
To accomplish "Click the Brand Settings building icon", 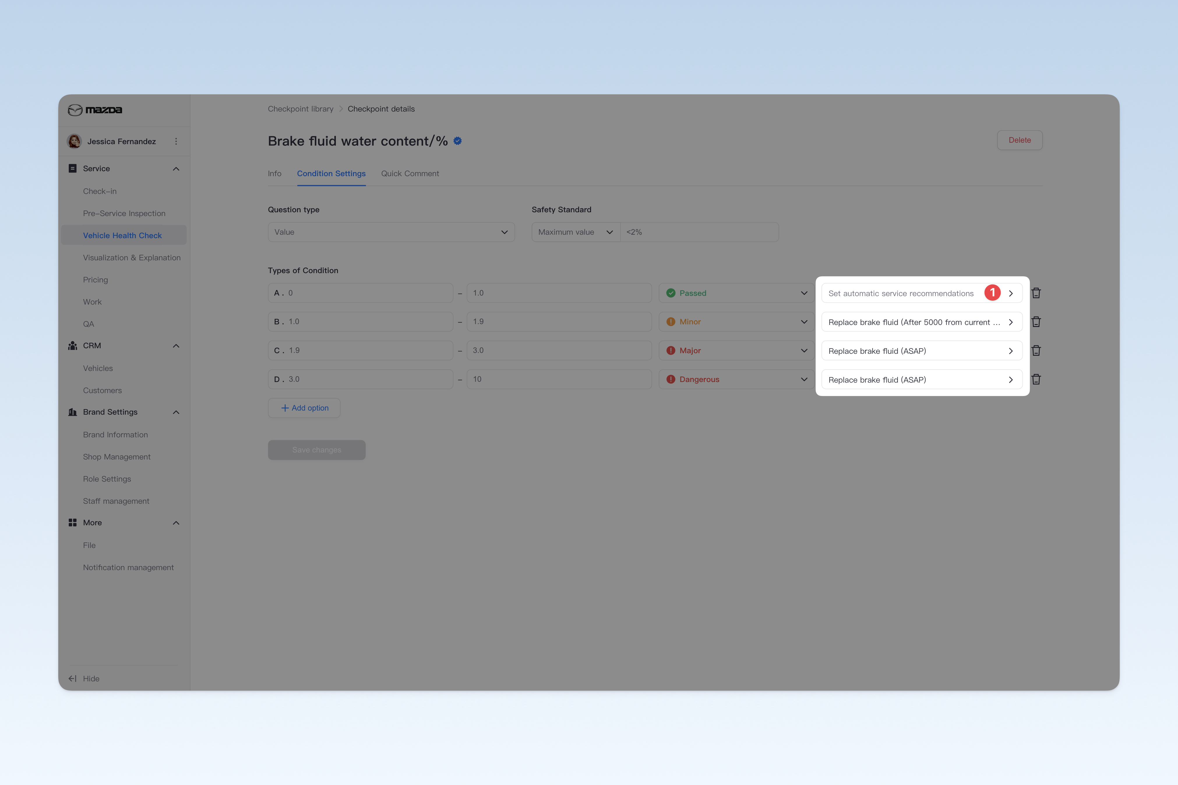I will [x=73, y=412].
